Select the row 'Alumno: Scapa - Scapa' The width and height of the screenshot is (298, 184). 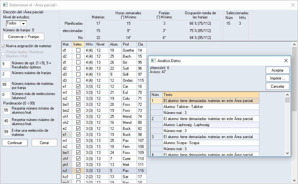[x=211, y=143]
